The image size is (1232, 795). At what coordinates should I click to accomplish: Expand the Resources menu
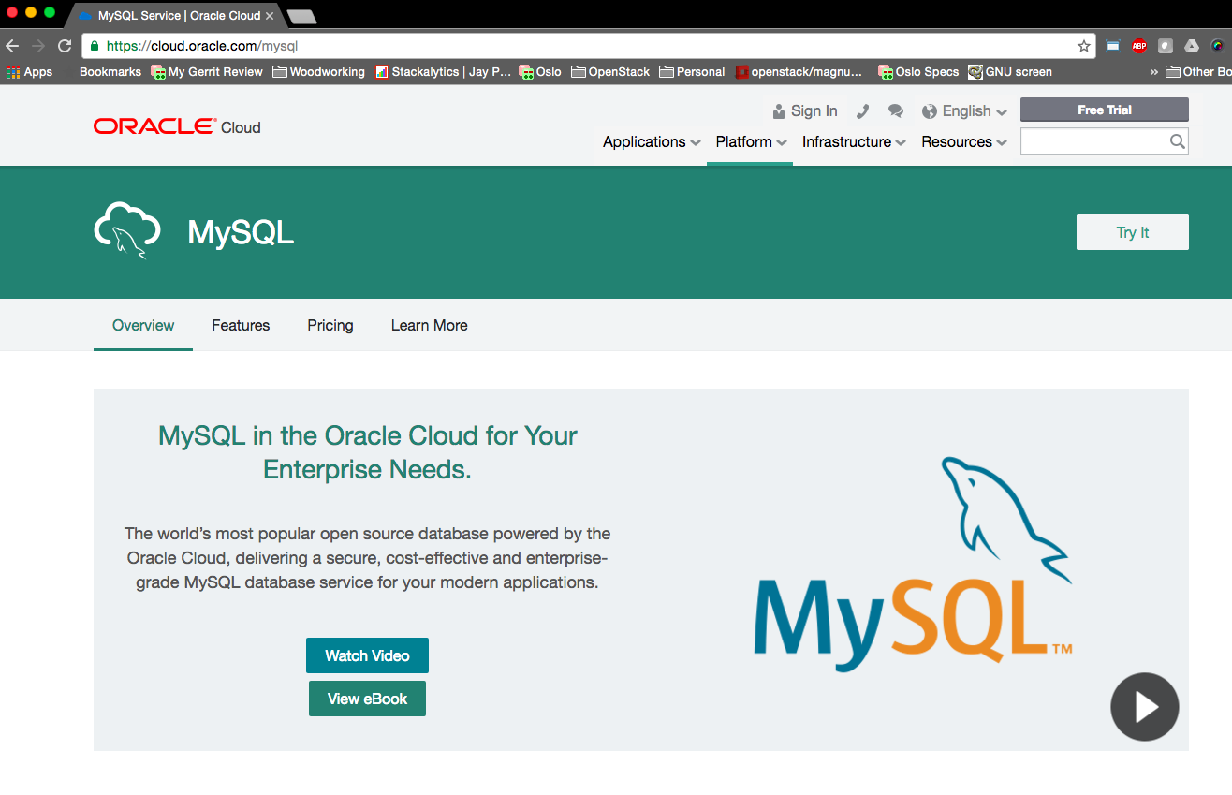pos(964,141)
